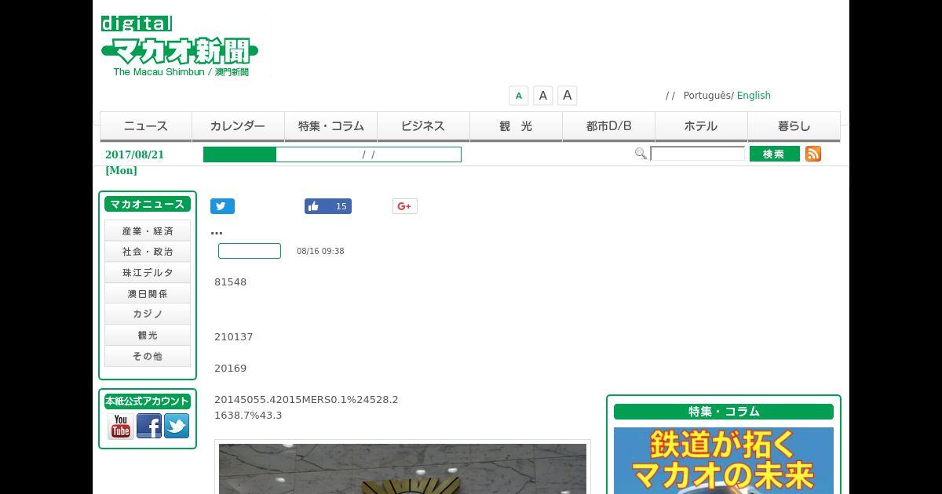This screenshot has height=494, width=942.
Task: Share article via Google Plus button
Action: point(405,206)
